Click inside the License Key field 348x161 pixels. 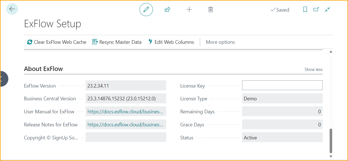click(x=282, y=85)
